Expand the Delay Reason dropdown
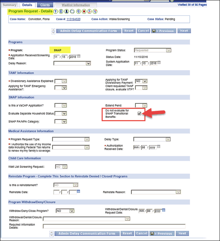Image resolution: width=220 pixels, height=241 pixels. coord(72,63)
